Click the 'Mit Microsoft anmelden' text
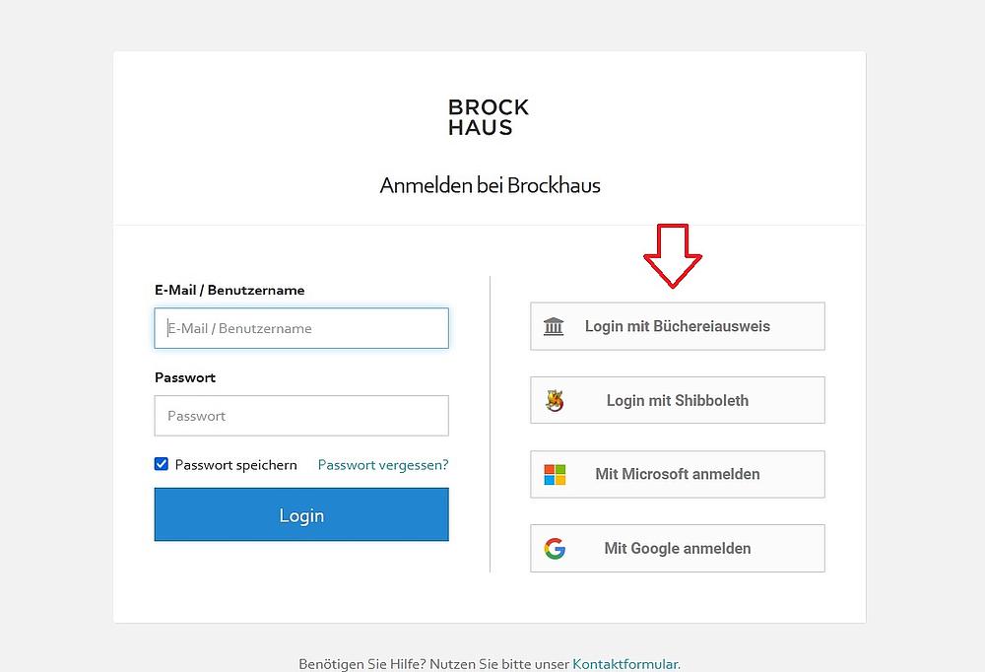This screenshot has height=672, width=985. [678, 474]
